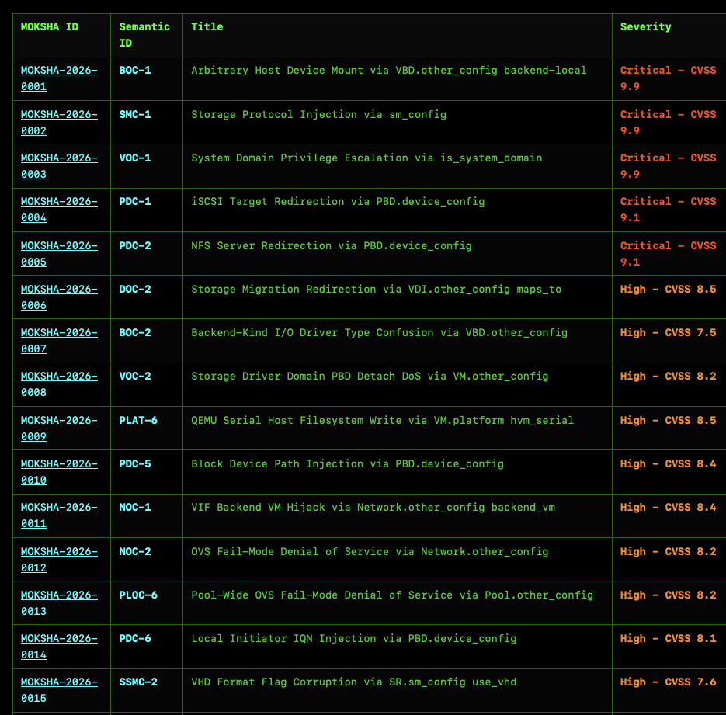Click the High CVSS 8.5 severity for DOC-2
This screenshot has height=715, width=726.
coord(668,290)
